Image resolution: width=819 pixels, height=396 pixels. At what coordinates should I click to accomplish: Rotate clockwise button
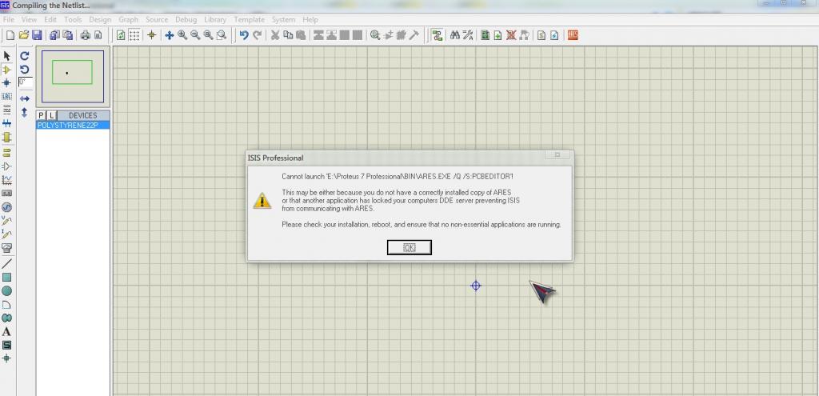25,55
